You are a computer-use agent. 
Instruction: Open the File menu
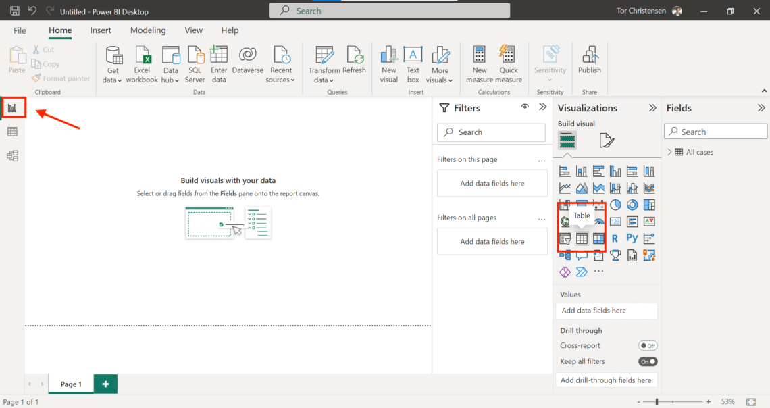click(20, 30)
